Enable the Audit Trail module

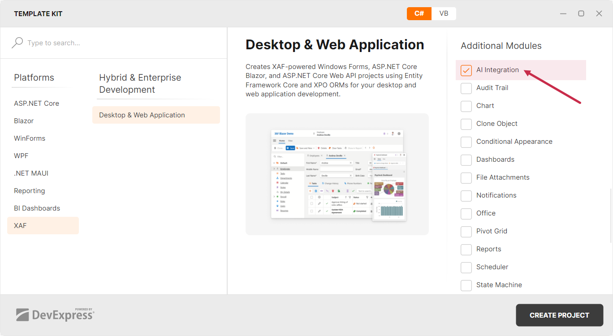click(x=466, y=88)
